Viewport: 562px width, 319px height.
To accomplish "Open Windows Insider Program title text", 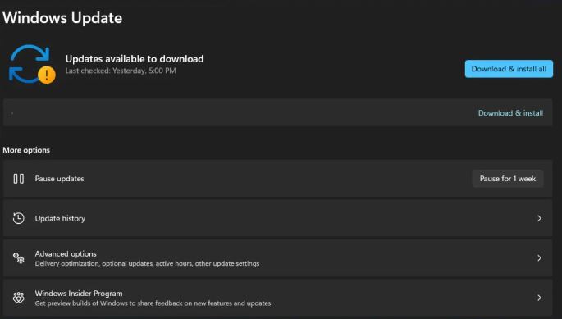I will pos(79,294).
